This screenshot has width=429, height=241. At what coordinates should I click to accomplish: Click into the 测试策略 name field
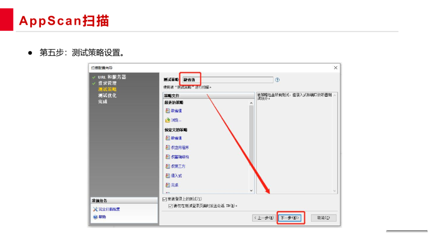click(x=228, y=80)
